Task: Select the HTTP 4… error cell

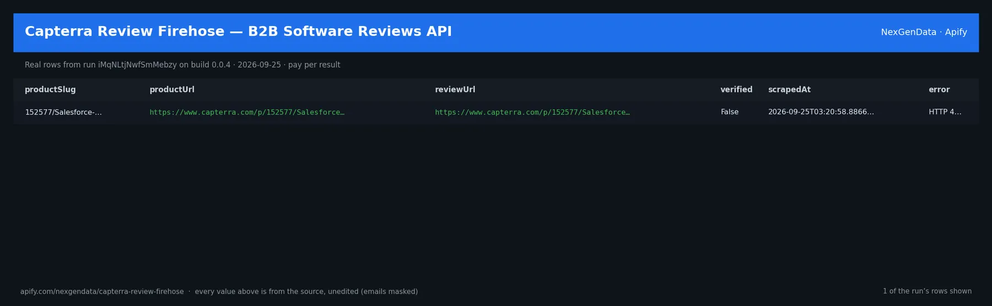Action: 945,112
